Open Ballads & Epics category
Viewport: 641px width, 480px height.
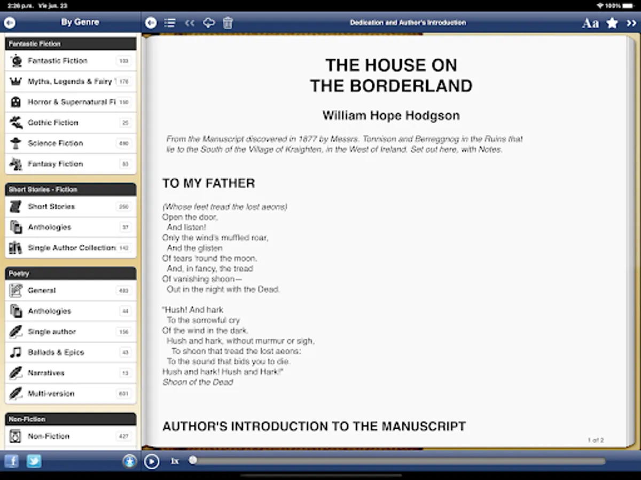[71, 353]
